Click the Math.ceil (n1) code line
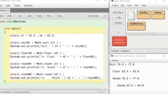This screenshot has width=168, height=94. [36, 43]
